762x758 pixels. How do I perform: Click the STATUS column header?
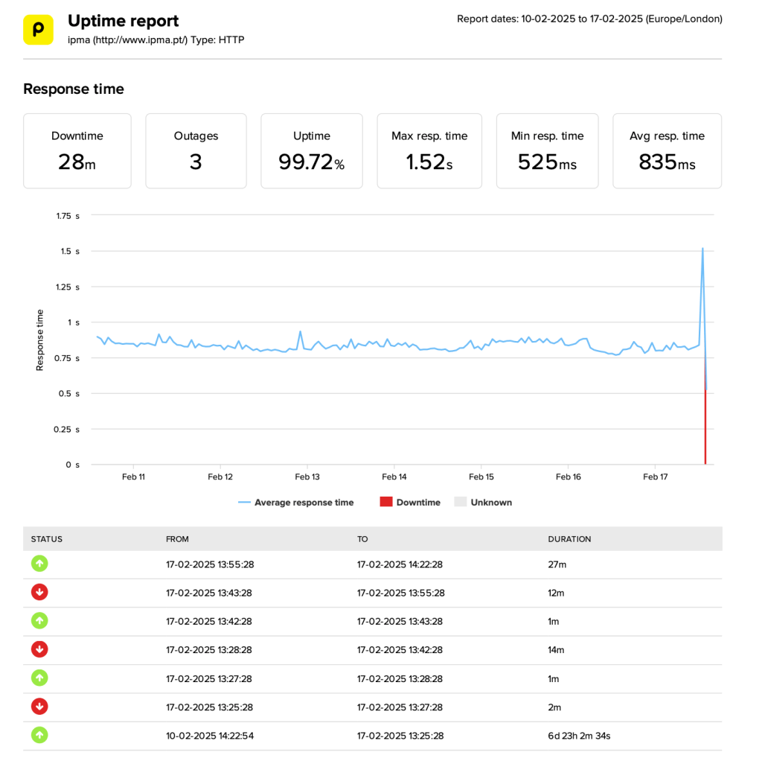[x=47, y=538]
